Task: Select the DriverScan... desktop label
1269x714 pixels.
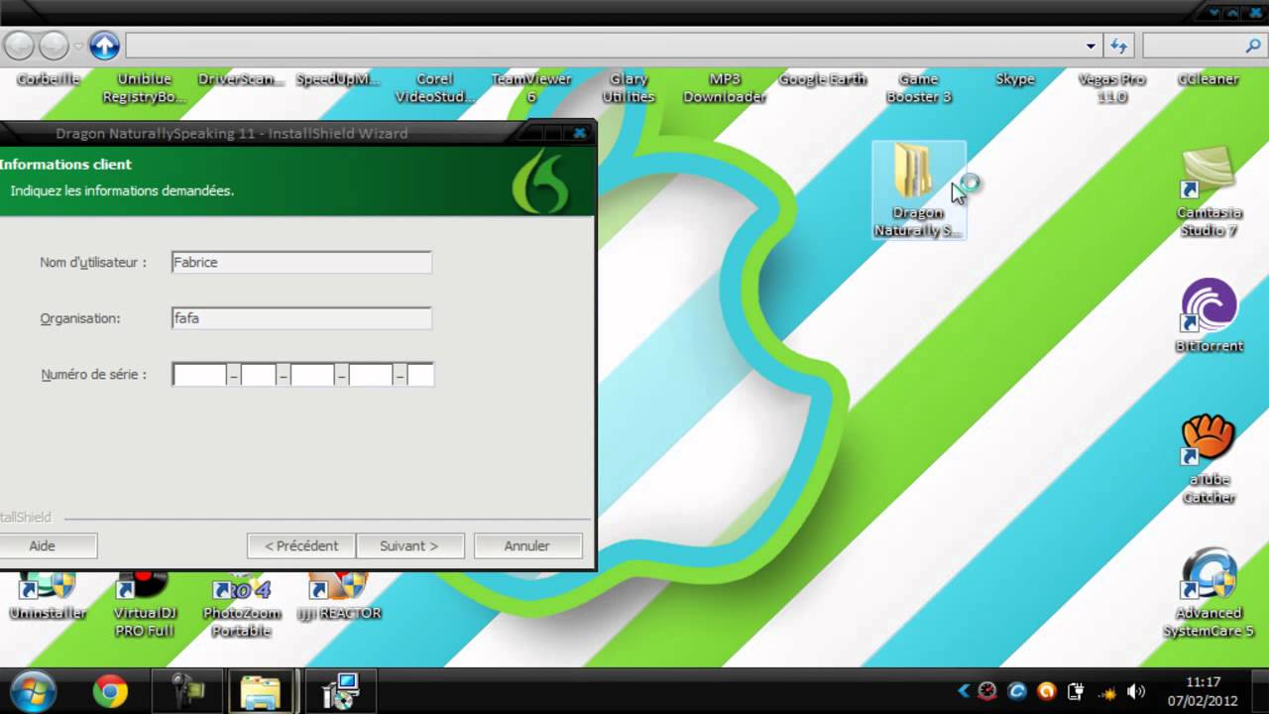Action: click(241, 79)
